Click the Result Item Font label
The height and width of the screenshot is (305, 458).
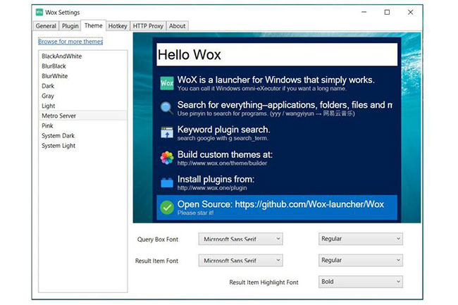click(x=156, y=261)
